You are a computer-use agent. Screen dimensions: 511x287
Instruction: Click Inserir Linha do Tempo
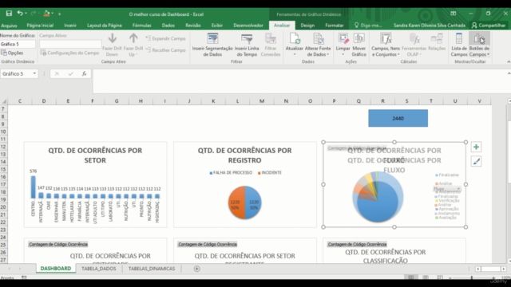(x=247, y=45)
